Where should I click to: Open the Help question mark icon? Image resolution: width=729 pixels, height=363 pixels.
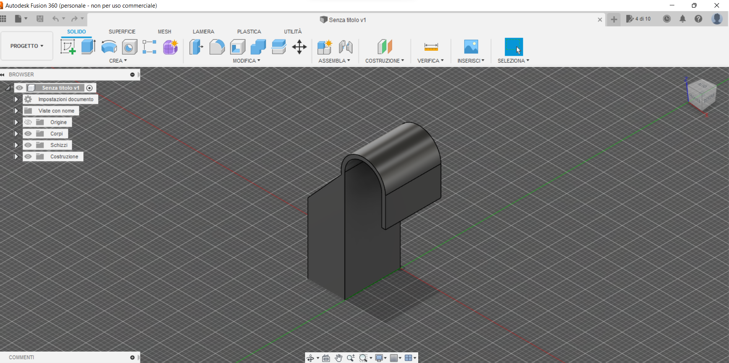(x=698, y=19)
